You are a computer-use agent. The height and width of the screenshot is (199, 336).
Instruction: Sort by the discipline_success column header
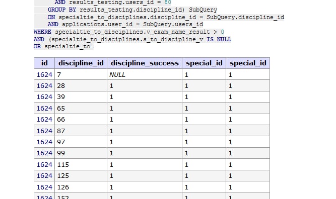tap(145, 63)
